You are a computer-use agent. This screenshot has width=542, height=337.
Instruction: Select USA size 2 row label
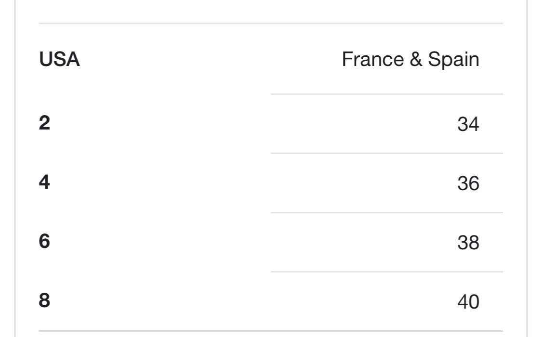tap(44, 123)
